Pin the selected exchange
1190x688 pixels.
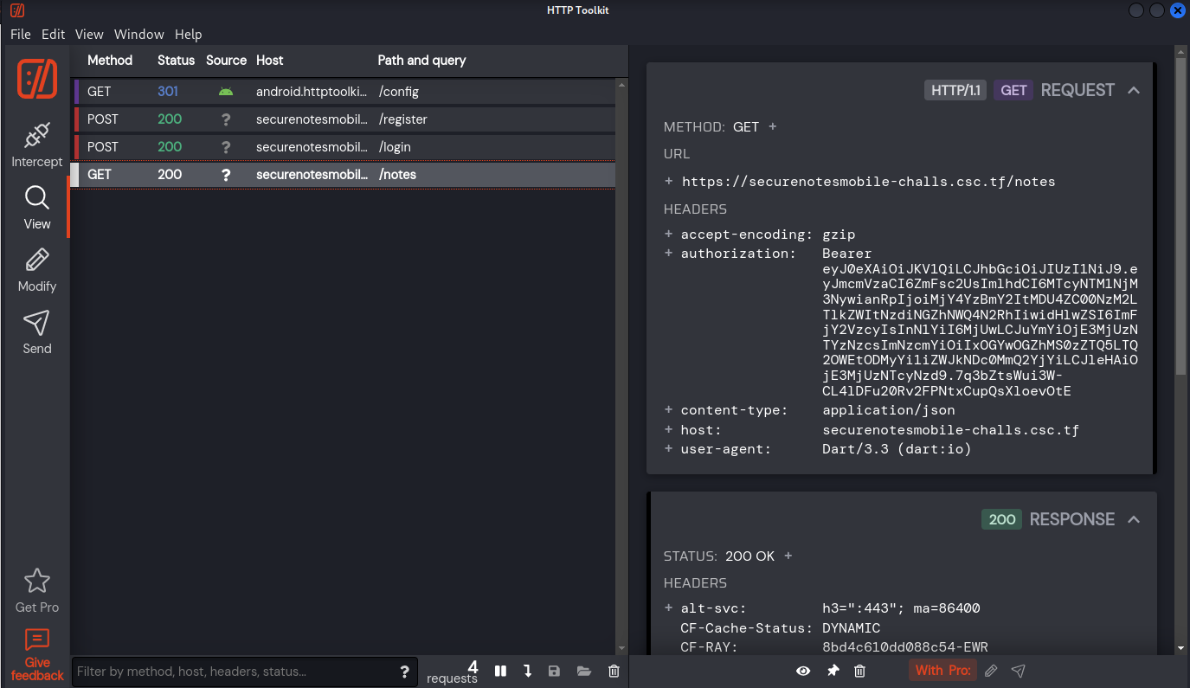pyautogui.click(x=833, y=671)
